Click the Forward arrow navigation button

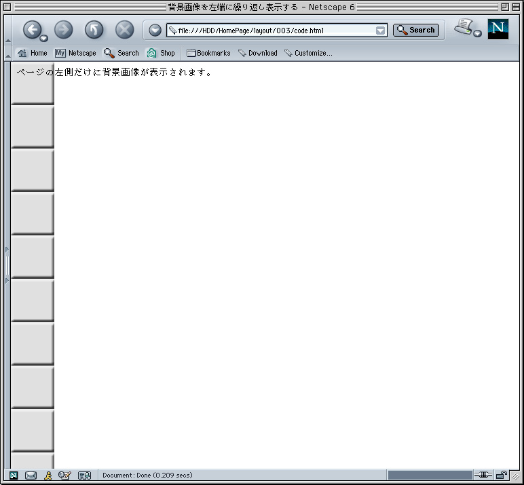click(x=63, y=30)
